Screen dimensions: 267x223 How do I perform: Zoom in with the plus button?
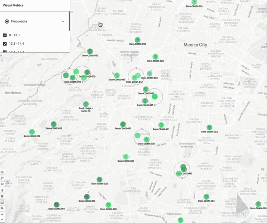(2, 214)
